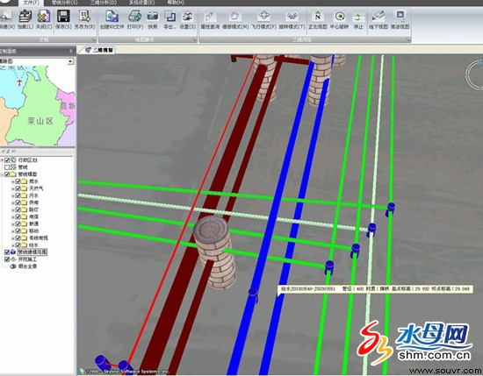Click the large brick manhole in the center

[x=214, y=252]
